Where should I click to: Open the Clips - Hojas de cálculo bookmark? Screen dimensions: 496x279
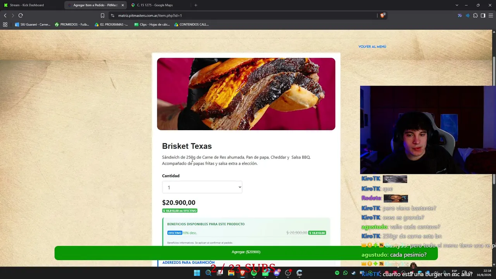pyautogui.click(x=152, y=24)
